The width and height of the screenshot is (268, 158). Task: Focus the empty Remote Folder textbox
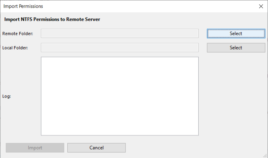120,33
